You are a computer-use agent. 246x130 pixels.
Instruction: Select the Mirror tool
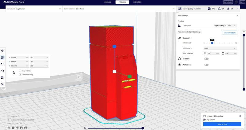2,71
